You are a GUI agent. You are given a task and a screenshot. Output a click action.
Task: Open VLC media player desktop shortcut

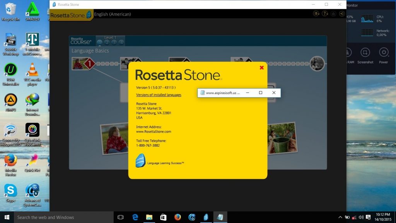(32, 75)
